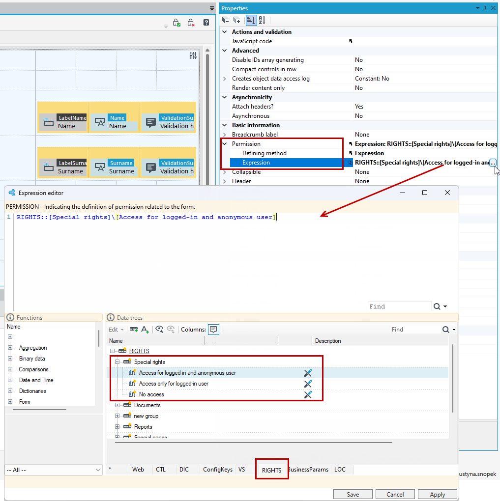Click the expand-all icon in Properties toolbar

tap(237, 20)
